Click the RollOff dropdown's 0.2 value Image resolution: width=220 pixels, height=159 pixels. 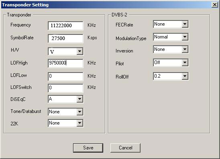[x=157, y=76]
